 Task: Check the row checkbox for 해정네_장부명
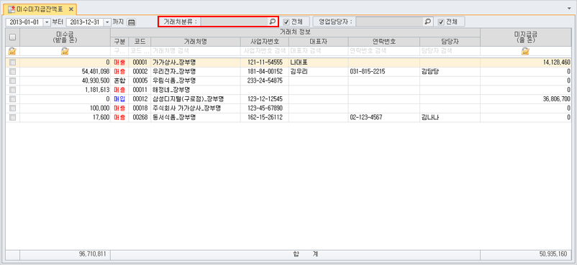[12, 90]
